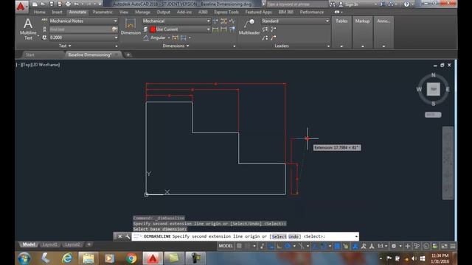472x265 pixels.
Task: Switch to the Layout1 tab
Action: (x=49, y=244)
